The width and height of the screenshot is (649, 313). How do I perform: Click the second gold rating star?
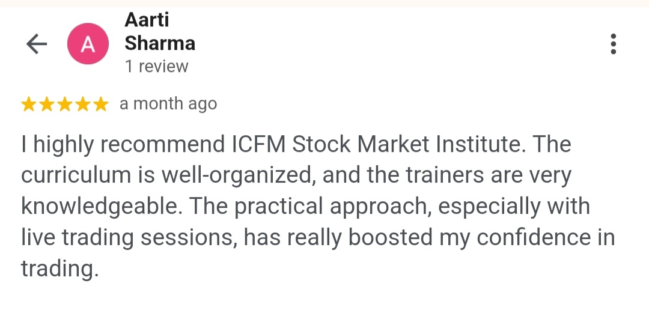click(47, 105)
